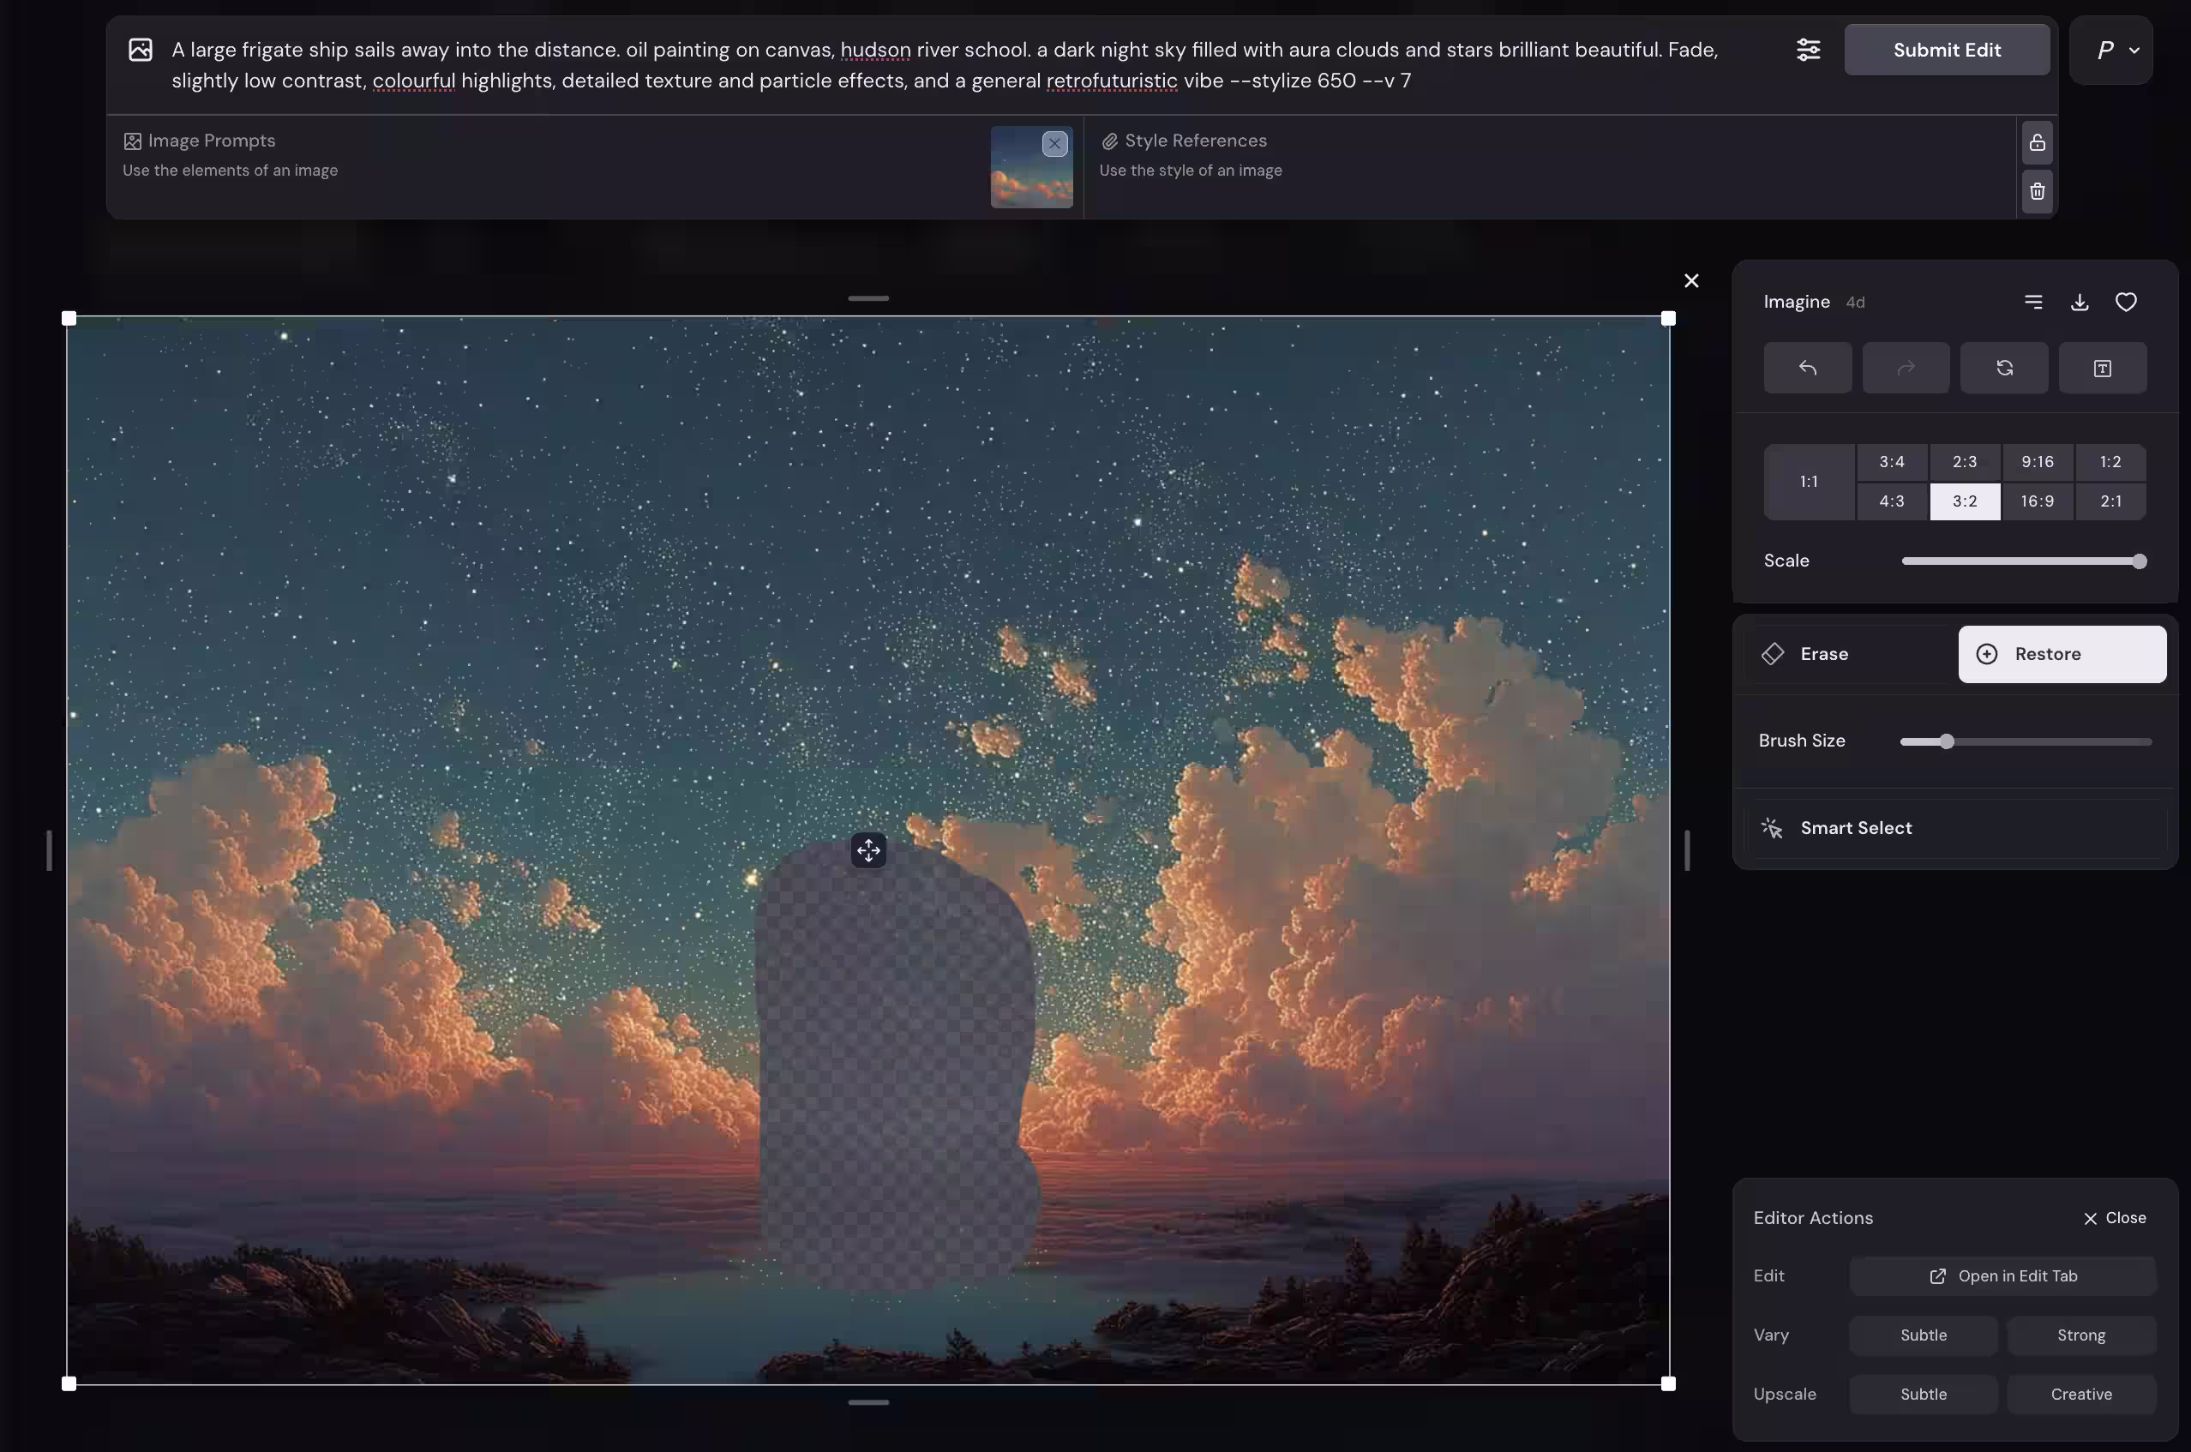Open the Imagine panel menu lines icon

(x=2032, y=302)
